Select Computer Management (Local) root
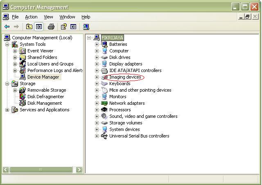Viewport: 262px width, 185px height. point(42,38)
